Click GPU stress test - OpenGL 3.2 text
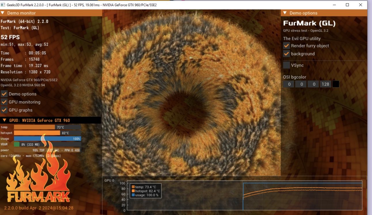The height and width of the screenshot is (215, 372). tap(306, 31)
